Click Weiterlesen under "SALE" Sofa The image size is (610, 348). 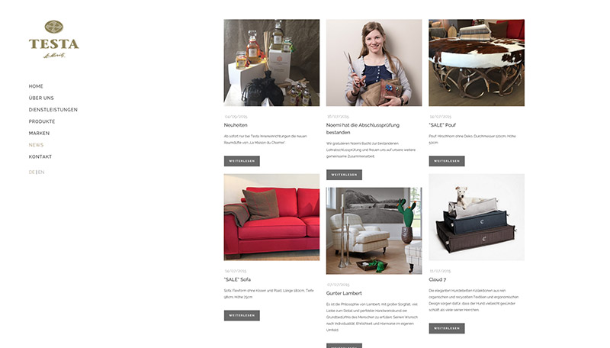point(242,315)
